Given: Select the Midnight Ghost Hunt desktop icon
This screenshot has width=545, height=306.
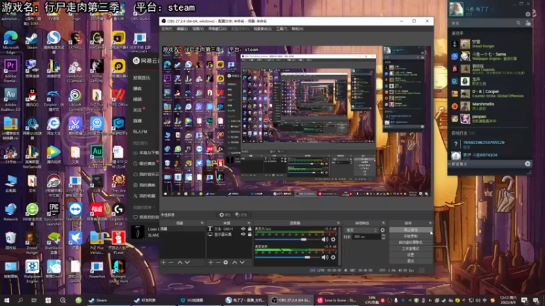Looking at the screenshot, I should [118, 271].
